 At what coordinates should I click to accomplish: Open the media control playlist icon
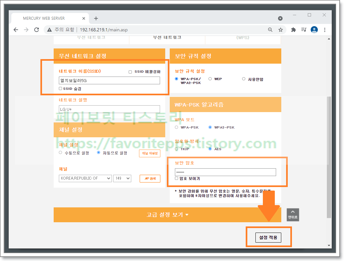point(304,30)
